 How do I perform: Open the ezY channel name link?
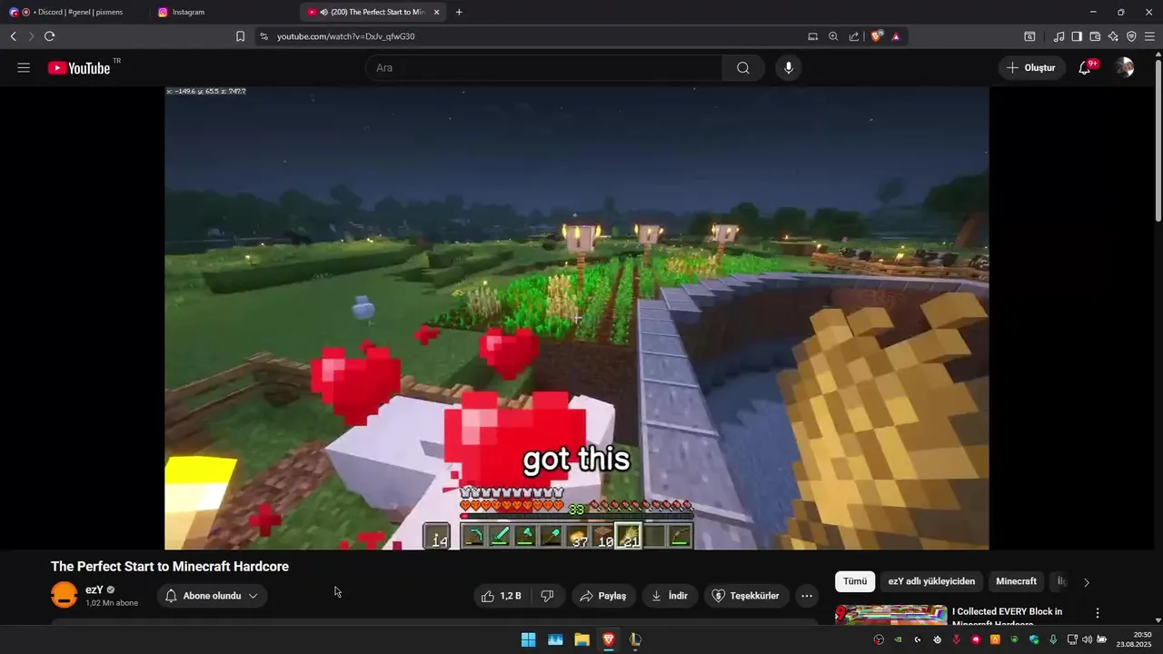94,590
